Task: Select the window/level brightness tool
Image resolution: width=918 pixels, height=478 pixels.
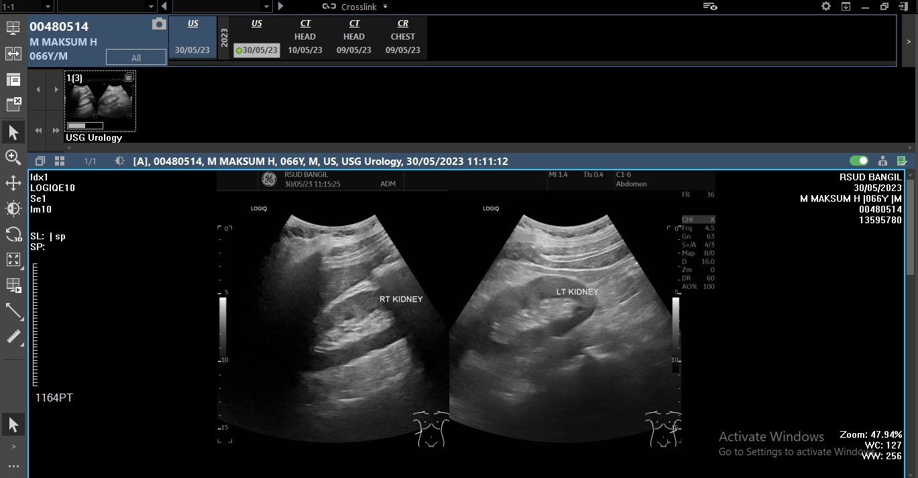Action: point(13,208)
